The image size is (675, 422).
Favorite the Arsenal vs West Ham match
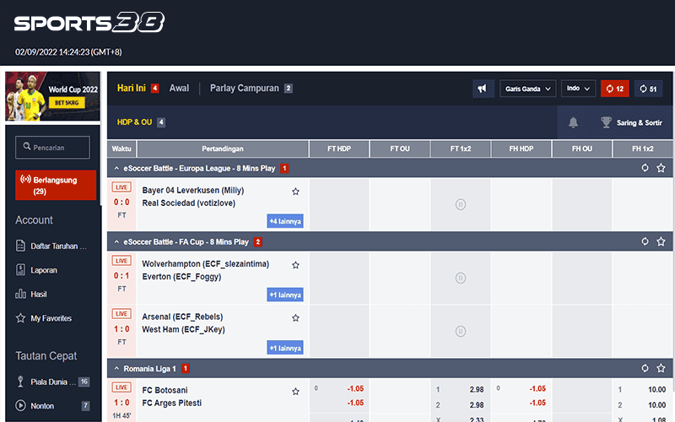(x=295, y=318)
